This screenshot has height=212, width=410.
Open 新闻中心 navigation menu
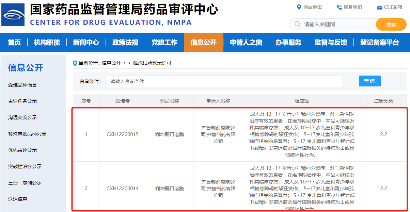pos(86,43)
